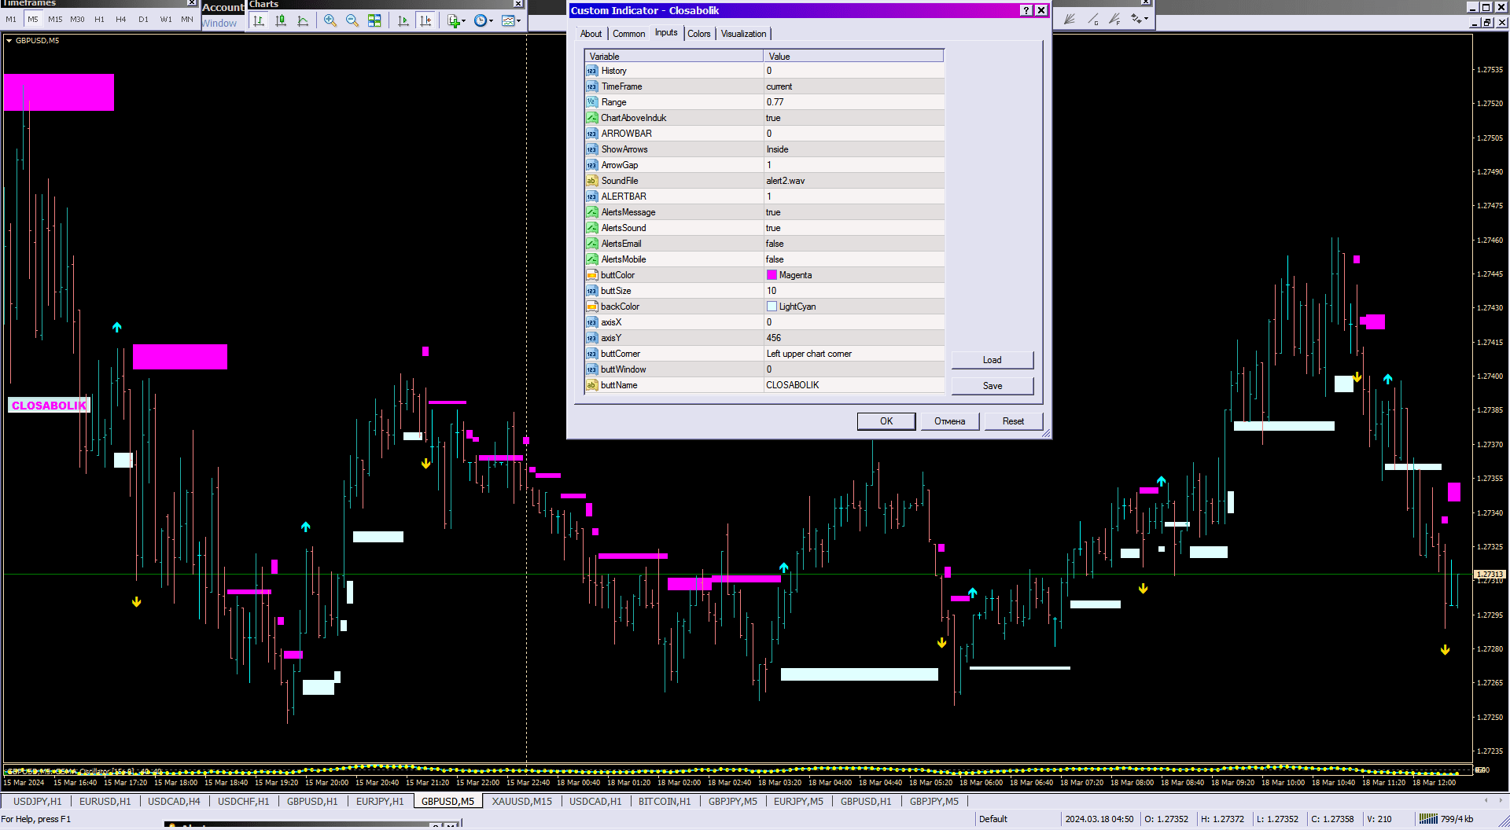The height and width of the screenshot is (830, 1510).
Task: Toggle the D1 timeframe button
Action: click(x=143, y=20)
